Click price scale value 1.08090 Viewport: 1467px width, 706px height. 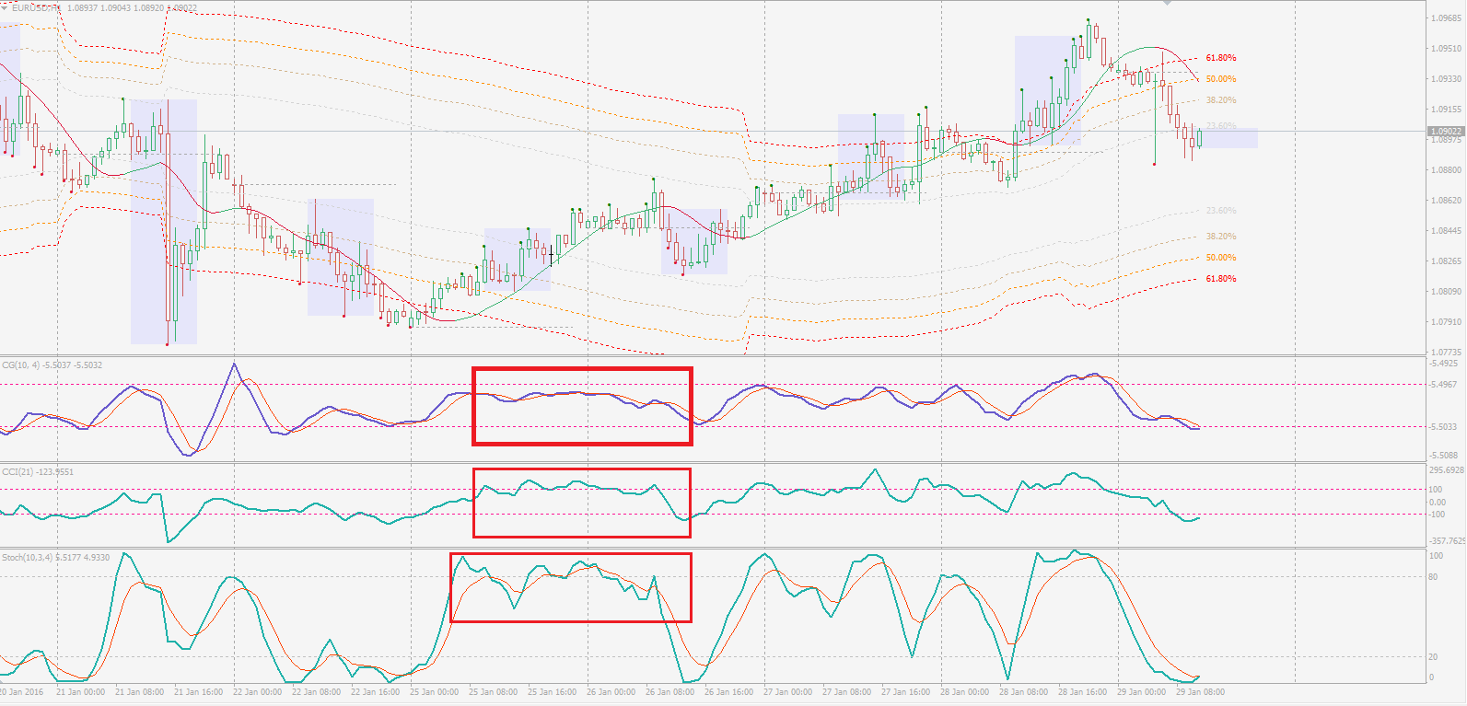click(x=1447, y=292)
